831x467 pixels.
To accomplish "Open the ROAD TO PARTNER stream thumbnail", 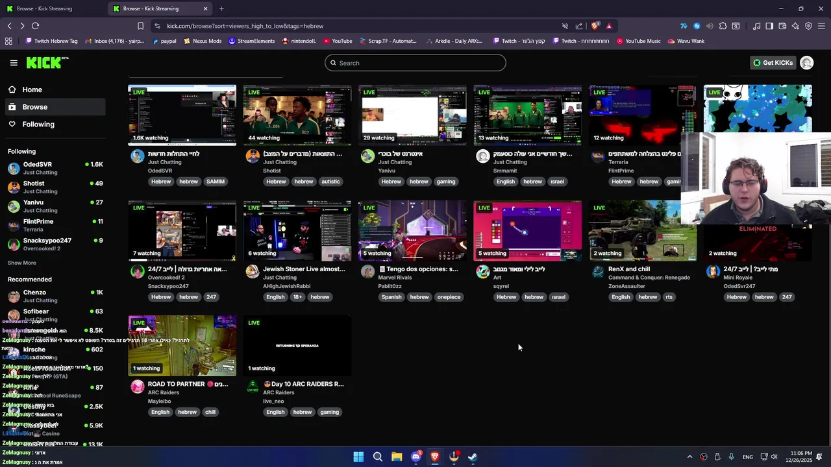I will tap(182, 345).
